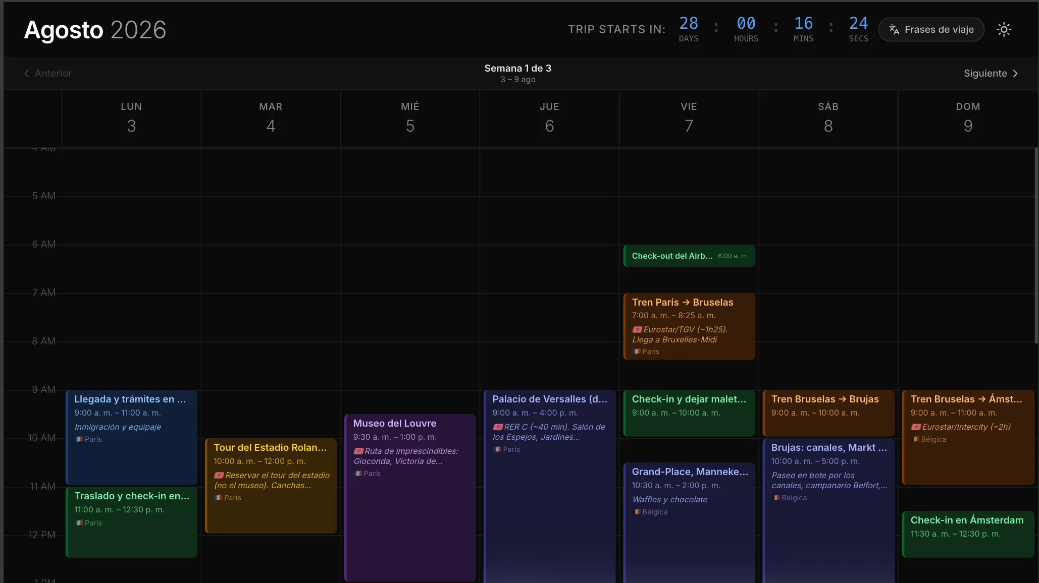Click the Siguiente chevron arrow
The height and width of the screenshot is (583, 1039).
1015,73
